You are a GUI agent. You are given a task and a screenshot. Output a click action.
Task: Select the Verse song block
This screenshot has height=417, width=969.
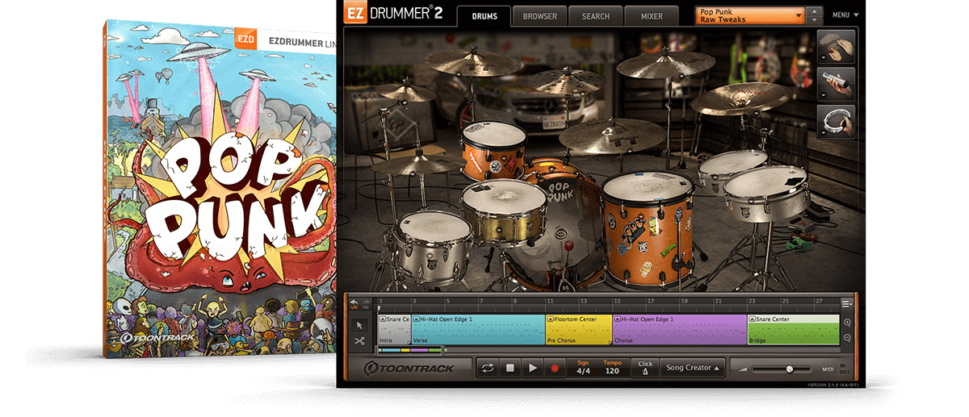[x=479, y=331]
